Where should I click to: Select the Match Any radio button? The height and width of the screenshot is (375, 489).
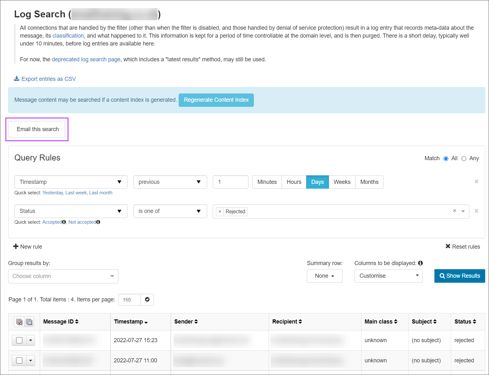pyautogui.click(x=464, y=159)
